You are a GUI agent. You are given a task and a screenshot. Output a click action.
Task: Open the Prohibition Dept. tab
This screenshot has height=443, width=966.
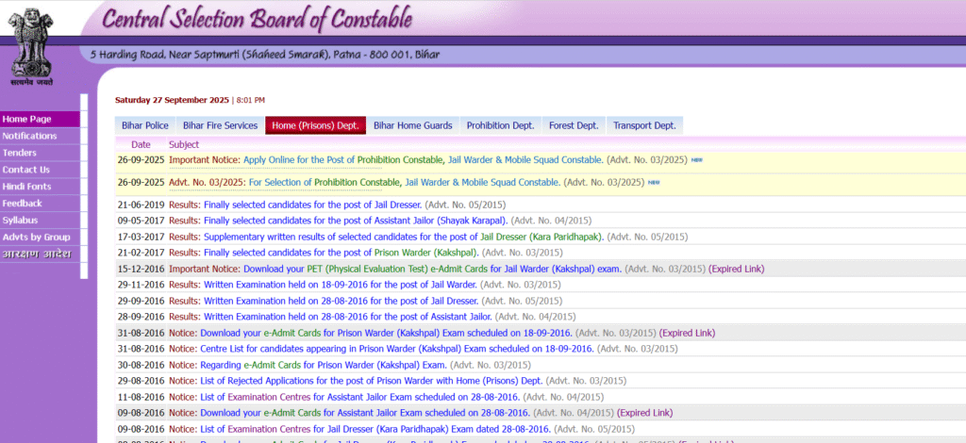coord(500,125)
